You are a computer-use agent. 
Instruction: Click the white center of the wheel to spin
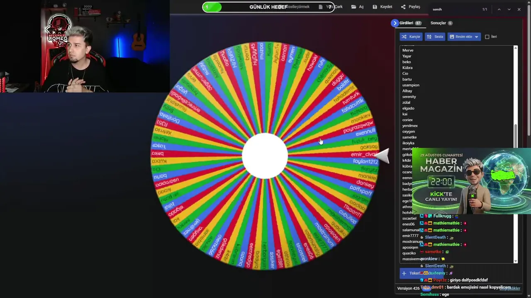(x=265, y=156)
